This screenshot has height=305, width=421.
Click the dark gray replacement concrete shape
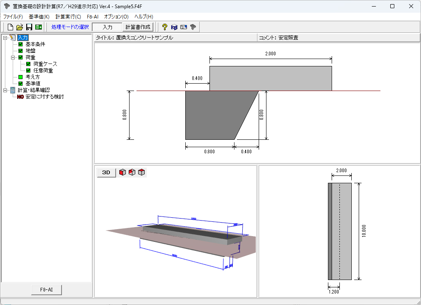218,116
